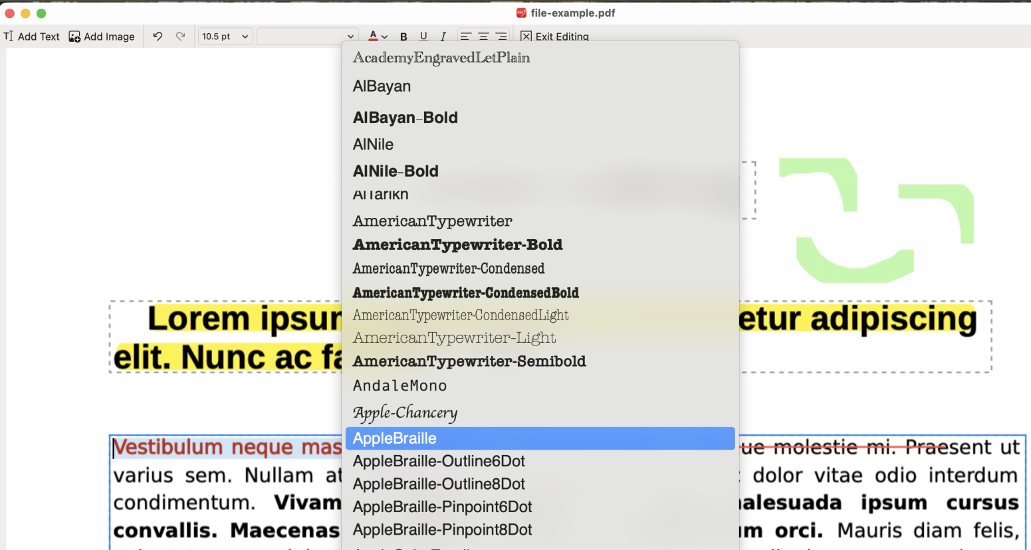Click the red text color swatch

click(374, 37)
